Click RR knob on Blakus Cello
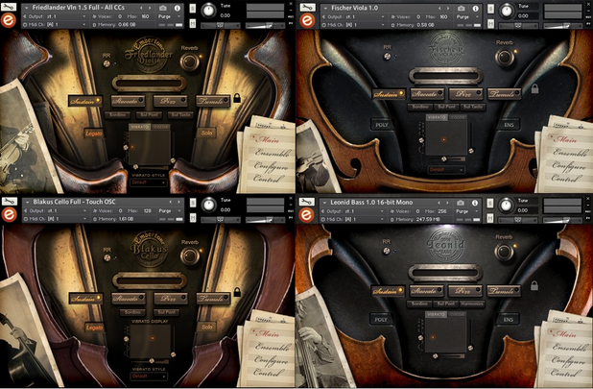 click(x=107, y=257)
